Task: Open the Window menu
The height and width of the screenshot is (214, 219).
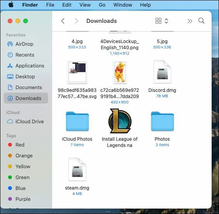Action: click(x=123, y=5)
